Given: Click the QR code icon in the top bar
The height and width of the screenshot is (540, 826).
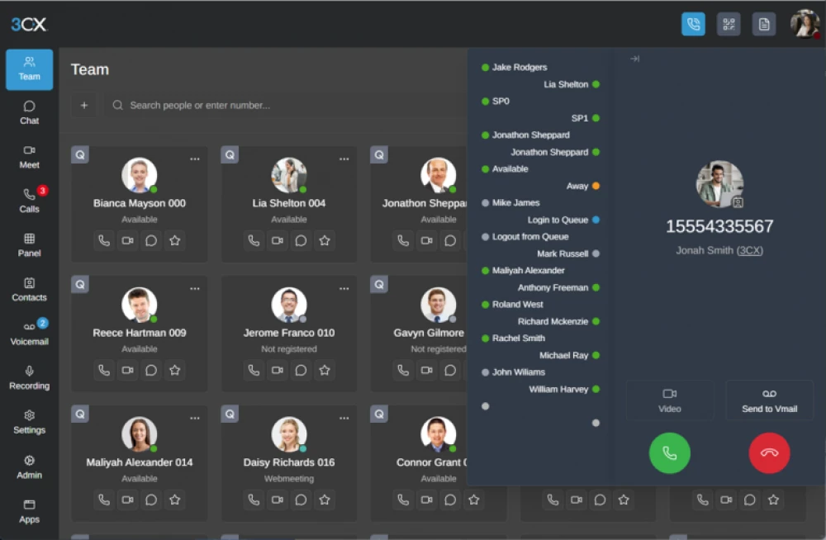Looking at the screenshot, I should [x=729, y=23].
